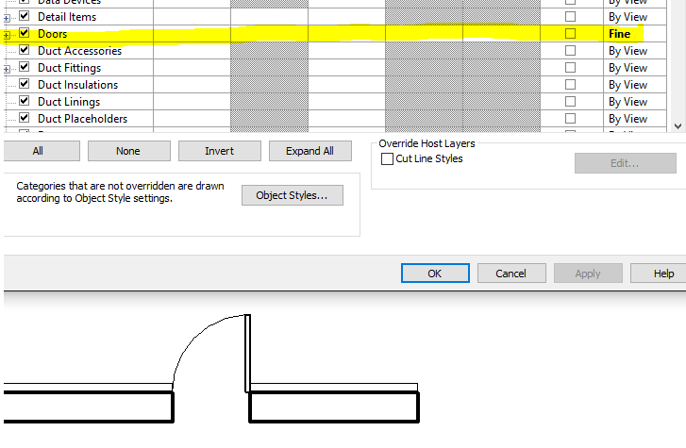This screenshot has width=686, height=448.
Task: Toggle the Duct Accessories visibility checkbox
Action: point(25,51)
